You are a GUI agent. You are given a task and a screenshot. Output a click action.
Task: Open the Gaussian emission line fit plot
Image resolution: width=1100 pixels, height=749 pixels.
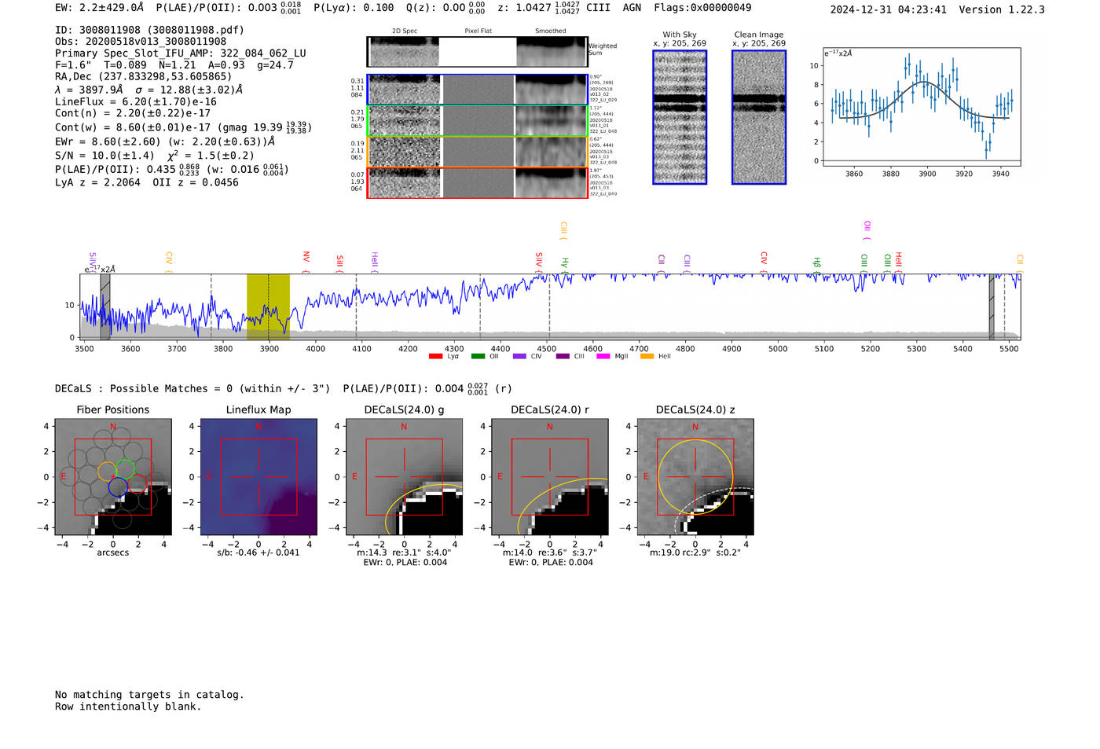(921, 107)
